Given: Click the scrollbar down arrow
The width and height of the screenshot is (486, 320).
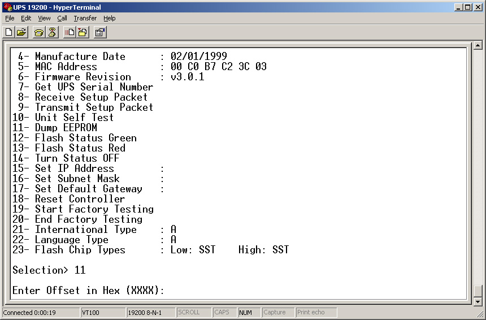Looking at the screenshot, I should click(478, 301).
